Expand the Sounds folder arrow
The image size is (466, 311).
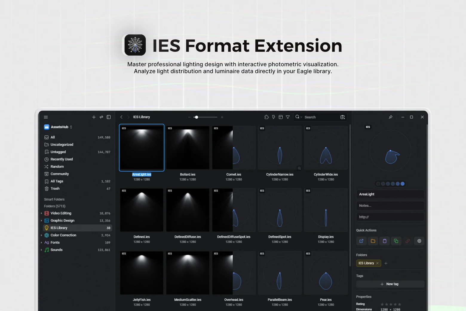click(41, 250)
